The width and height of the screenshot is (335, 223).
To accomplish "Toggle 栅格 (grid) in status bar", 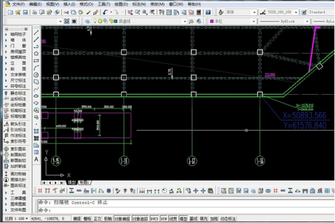I will point(87,219).
